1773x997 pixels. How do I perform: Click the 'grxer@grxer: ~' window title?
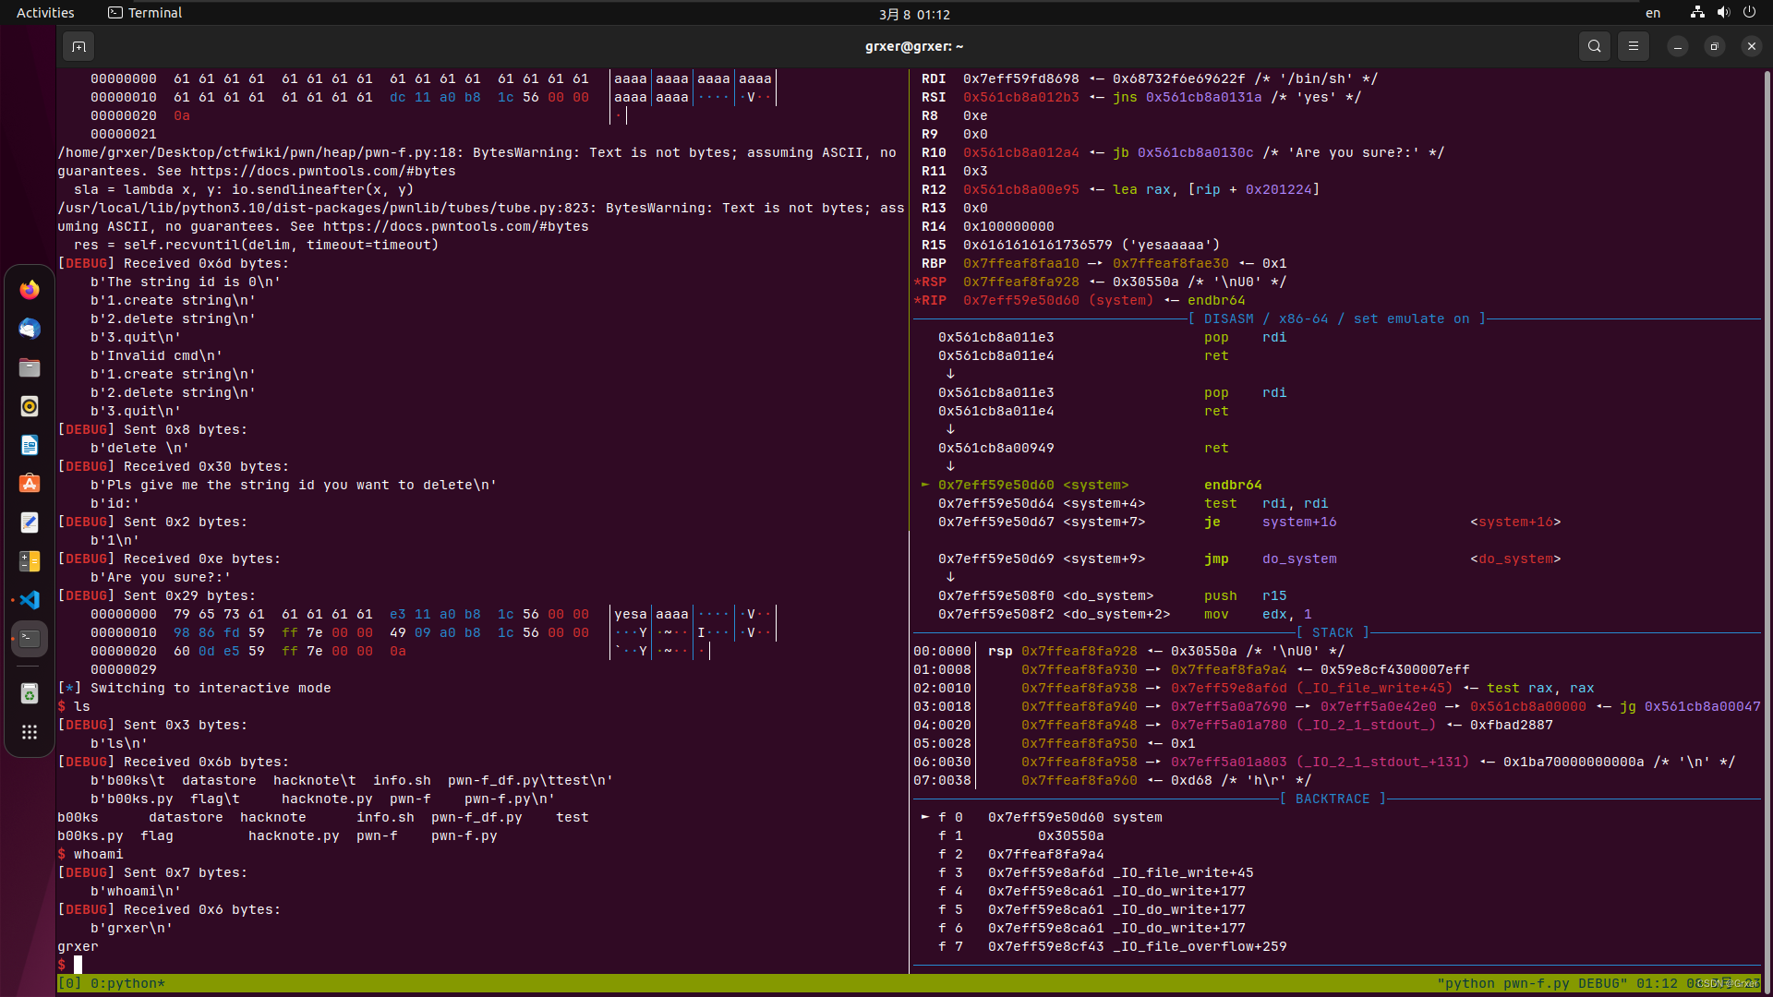point(914,46)
